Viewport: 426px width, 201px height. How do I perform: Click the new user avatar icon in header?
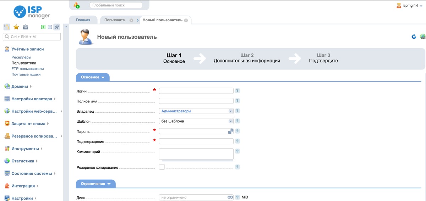(x=86, y=37)
